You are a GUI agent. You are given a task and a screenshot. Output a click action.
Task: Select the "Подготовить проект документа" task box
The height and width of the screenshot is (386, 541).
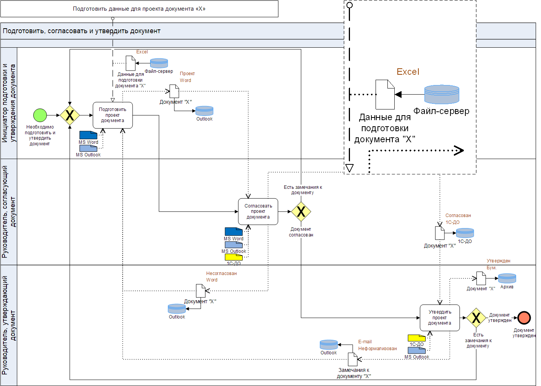pyautogui.click(x=113, y=115)
